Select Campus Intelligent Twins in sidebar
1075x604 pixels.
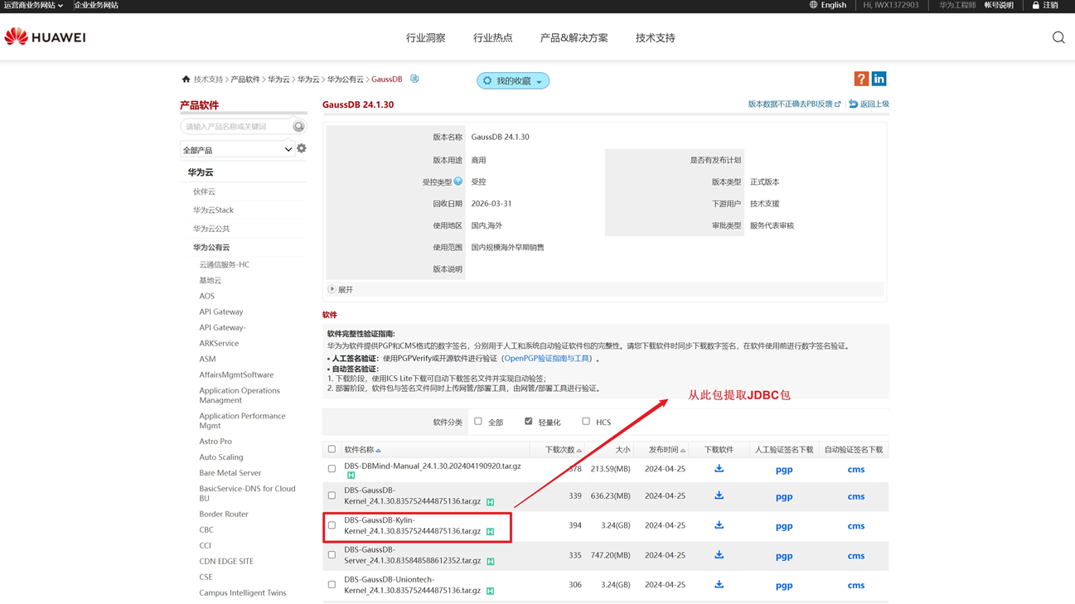point(243,593)
